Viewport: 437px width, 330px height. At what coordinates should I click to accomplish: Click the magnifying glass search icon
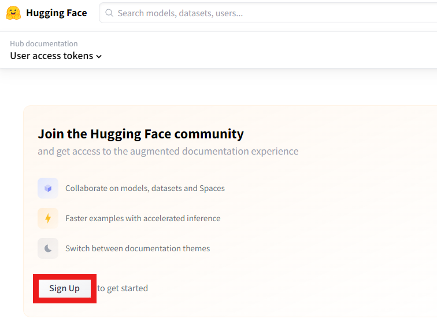tap(109, 13)
